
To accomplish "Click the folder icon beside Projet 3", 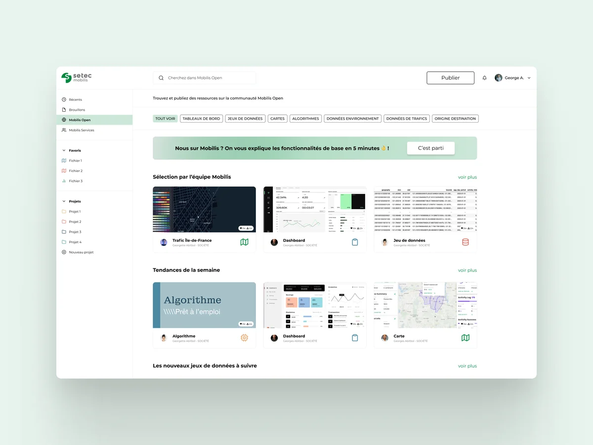I will [x=64, y=232].
